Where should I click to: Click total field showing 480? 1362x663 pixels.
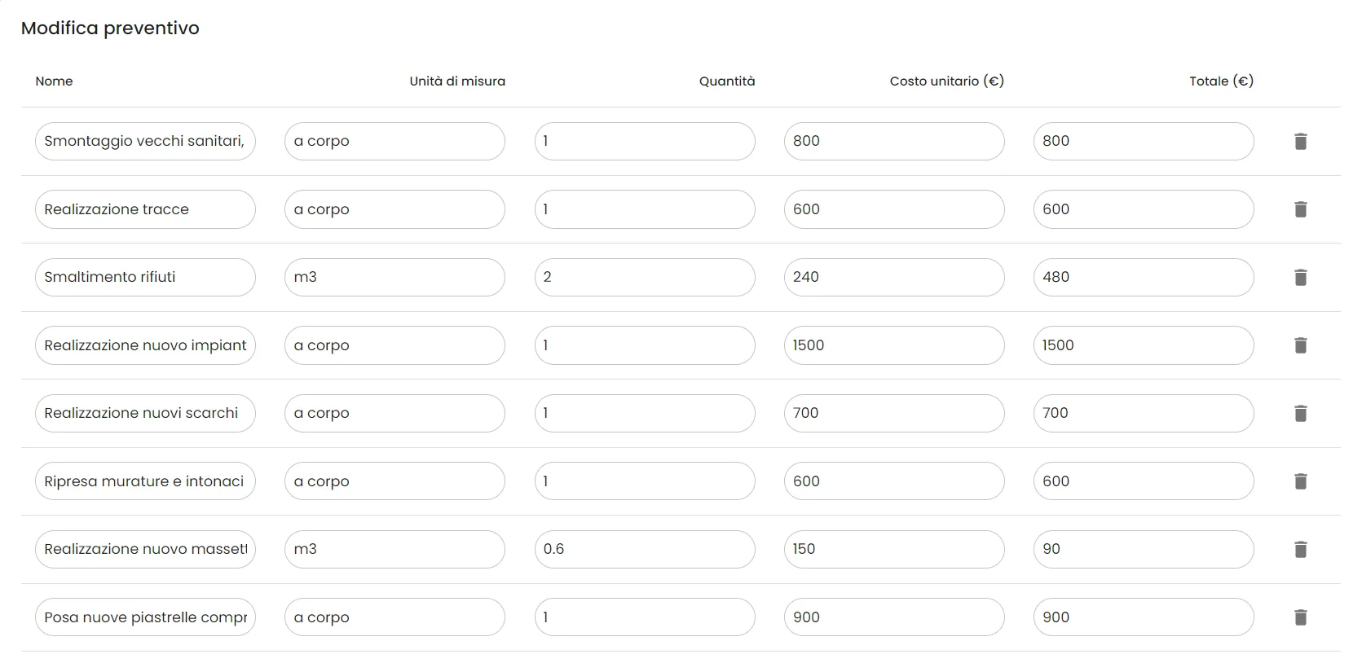click(1143, 278)
